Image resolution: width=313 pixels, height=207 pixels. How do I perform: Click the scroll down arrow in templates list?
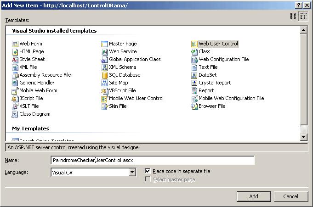304,137
